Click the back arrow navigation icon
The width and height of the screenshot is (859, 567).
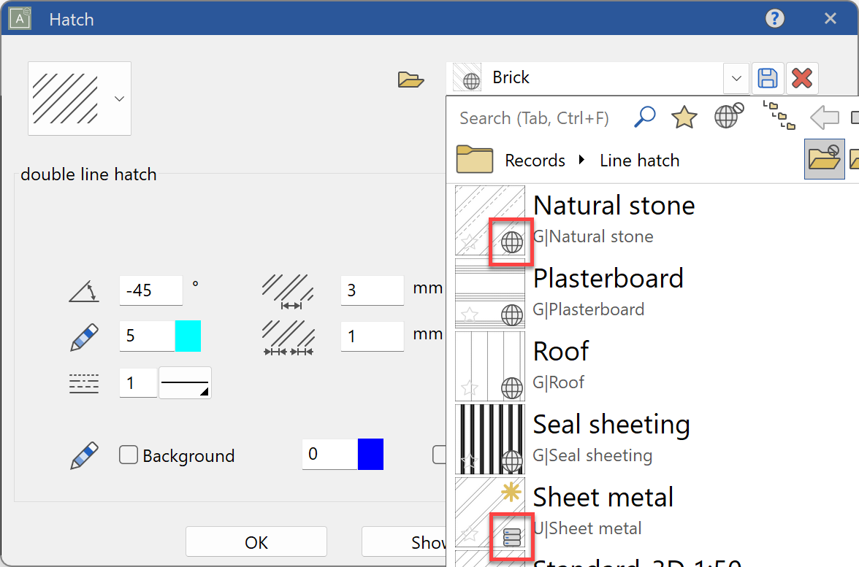pyautogui.click(x=824, y=117)
